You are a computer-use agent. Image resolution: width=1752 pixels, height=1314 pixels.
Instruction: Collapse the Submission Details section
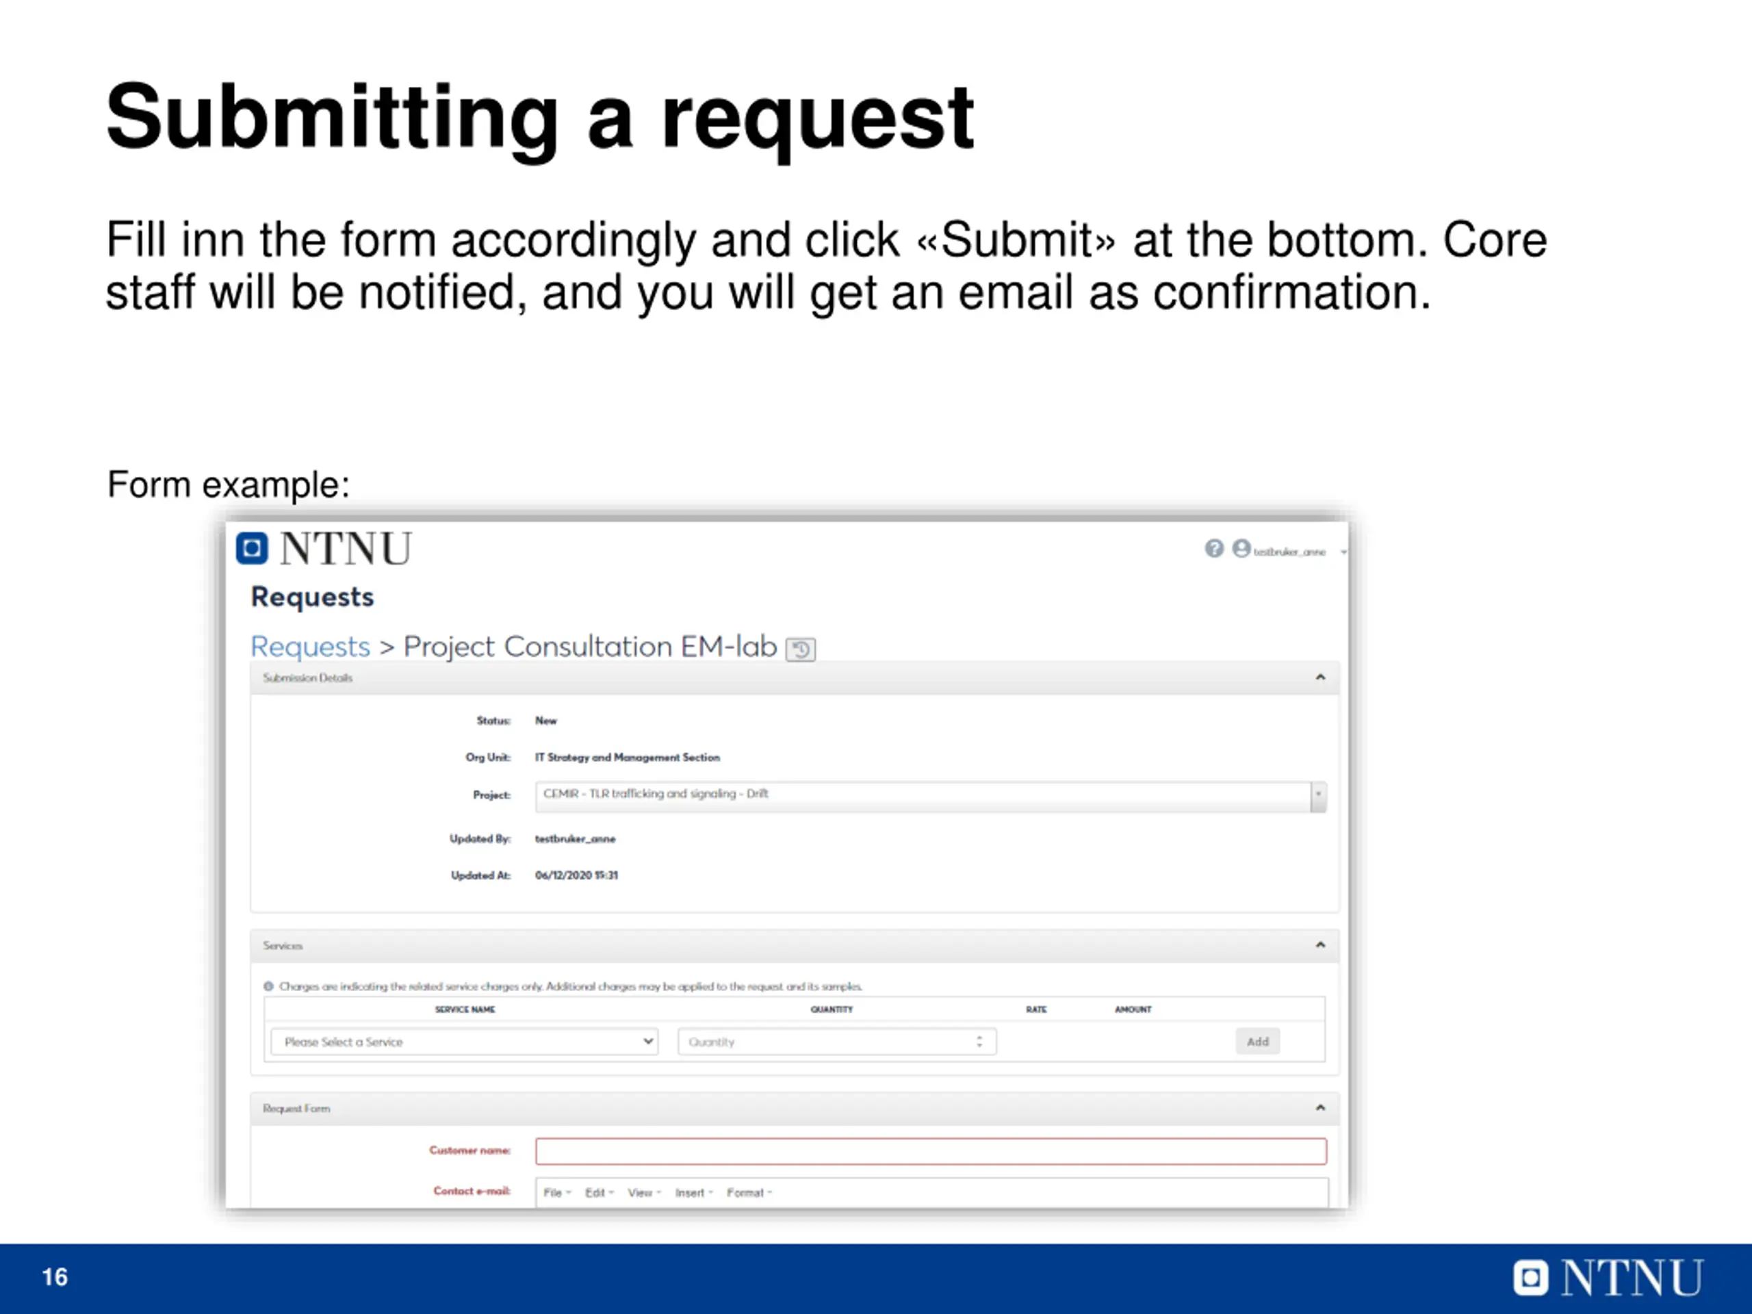tap(1320, 678)
